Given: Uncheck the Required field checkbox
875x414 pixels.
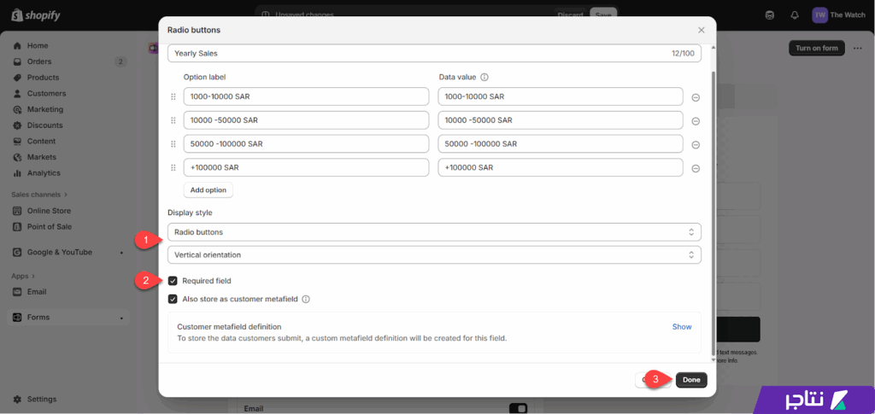Looking at the screenshot, I should click(173, 281).
